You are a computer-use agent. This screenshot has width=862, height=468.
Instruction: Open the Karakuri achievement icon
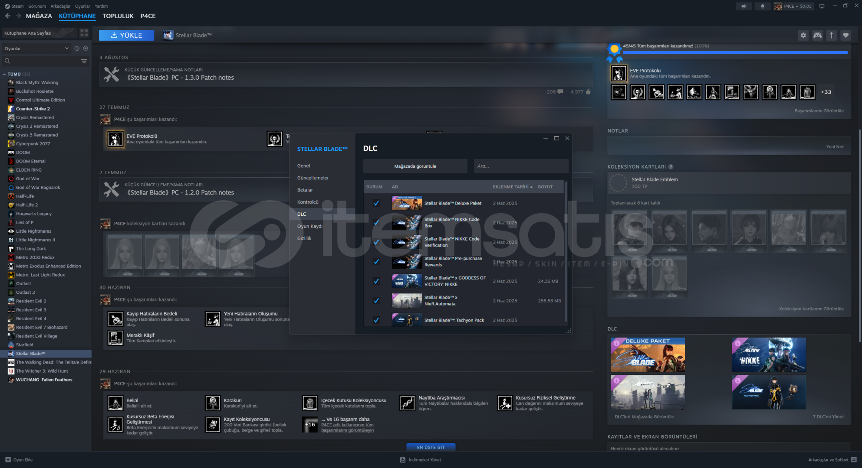click(x=213, y=403)
